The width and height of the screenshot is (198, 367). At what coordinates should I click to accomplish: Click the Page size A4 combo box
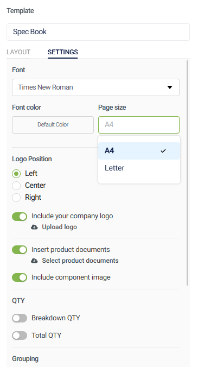coord(139,125)
